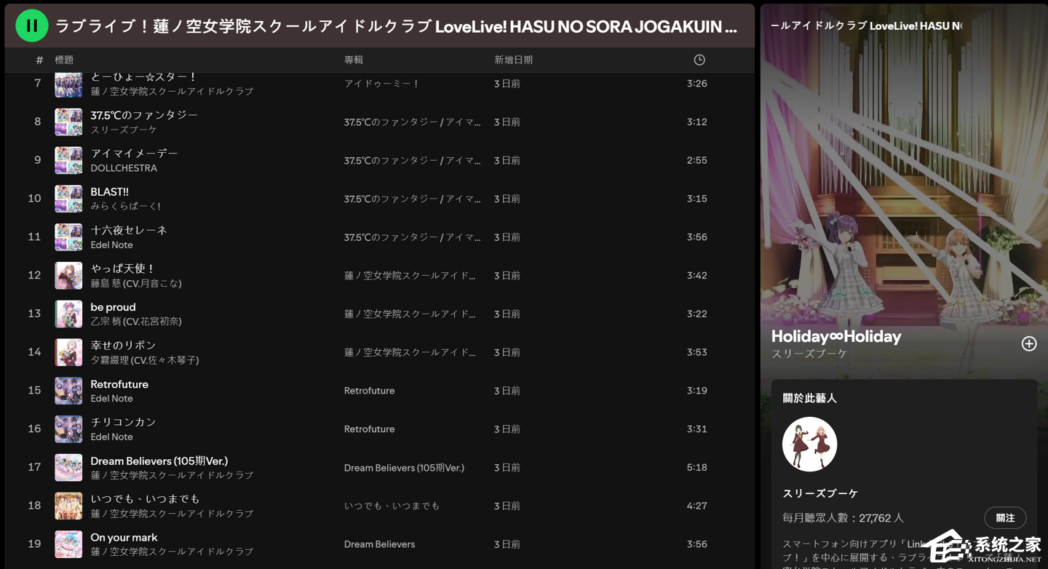Select track いつでも、いつまでも title

pos(145,499)
